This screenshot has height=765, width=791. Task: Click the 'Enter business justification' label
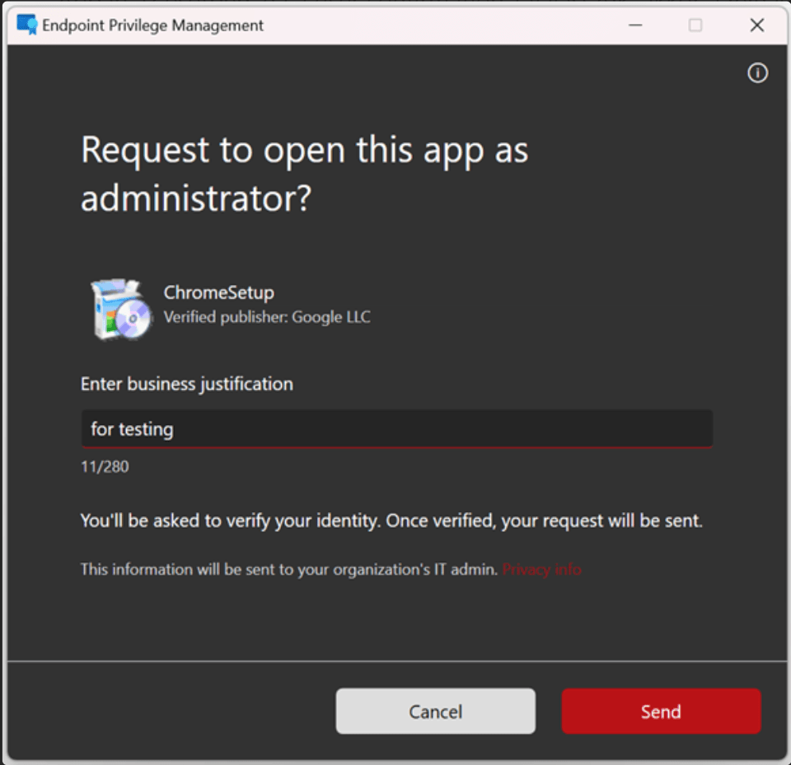tap(186, 384)
